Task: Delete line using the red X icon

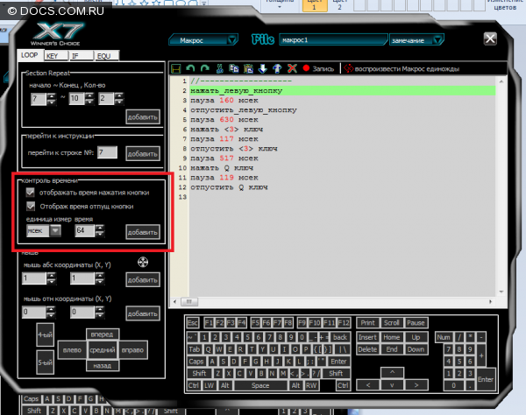Action: [x=292, y=68]
